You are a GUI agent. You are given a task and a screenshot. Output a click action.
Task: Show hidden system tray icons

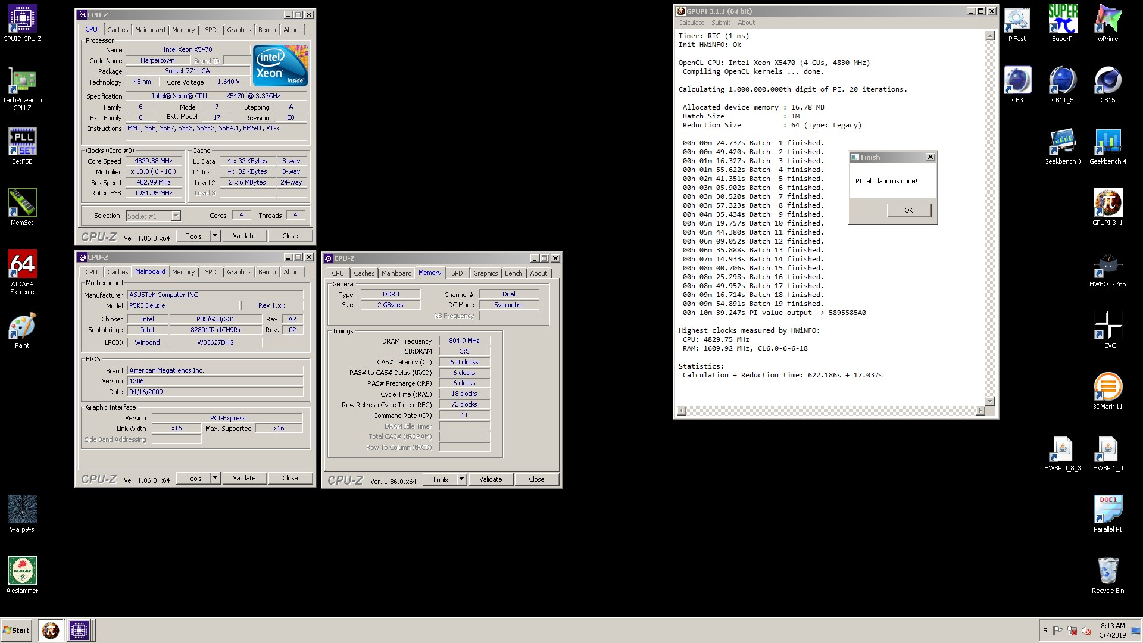1044,630
